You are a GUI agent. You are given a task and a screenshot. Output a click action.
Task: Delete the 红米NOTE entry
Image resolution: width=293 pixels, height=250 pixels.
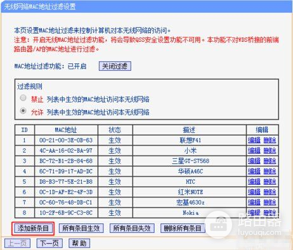(270, 192)
